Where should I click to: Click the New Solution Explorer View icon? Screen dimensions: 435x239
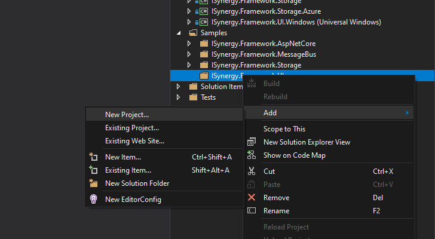pyautogui.click(x=252, y=142)
